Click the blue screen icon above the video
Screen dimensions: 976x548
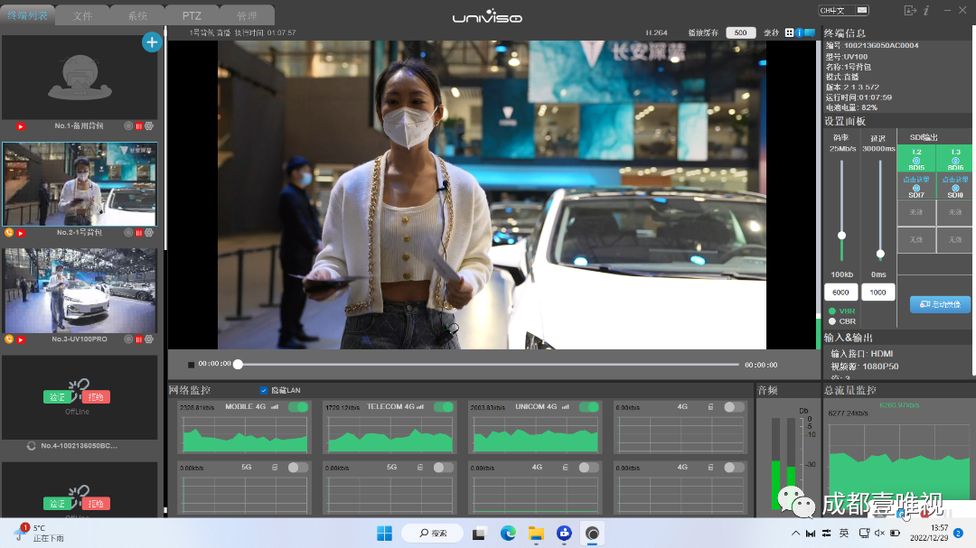point(810,33)
